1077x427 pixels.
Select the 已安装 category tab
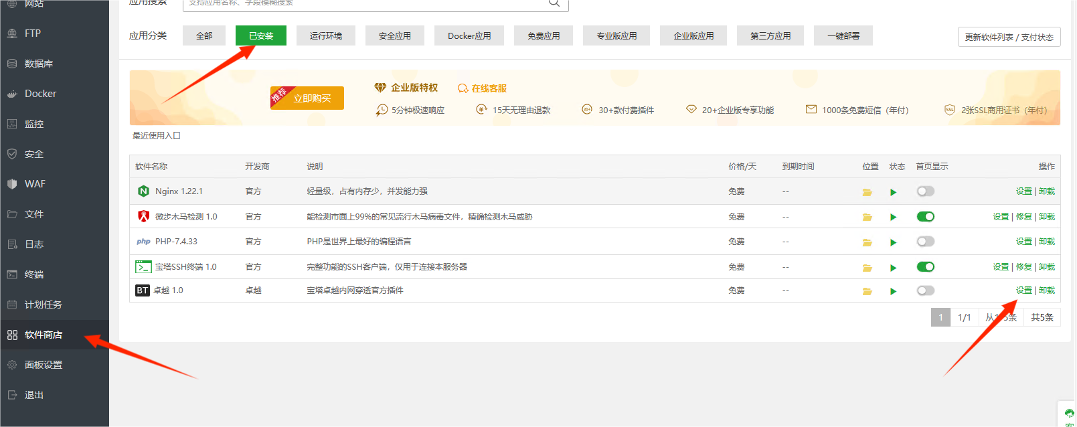tap(261, 35)
